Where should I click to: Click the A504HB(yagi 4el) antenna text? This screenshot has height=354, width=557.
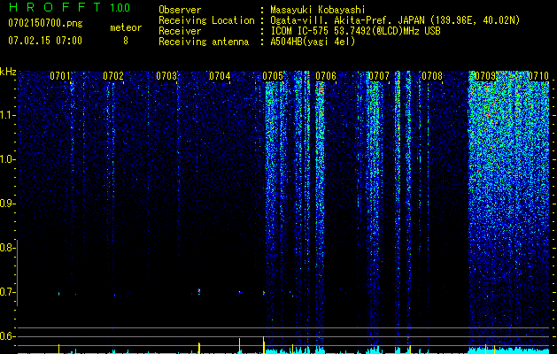(x=313, y=42)
